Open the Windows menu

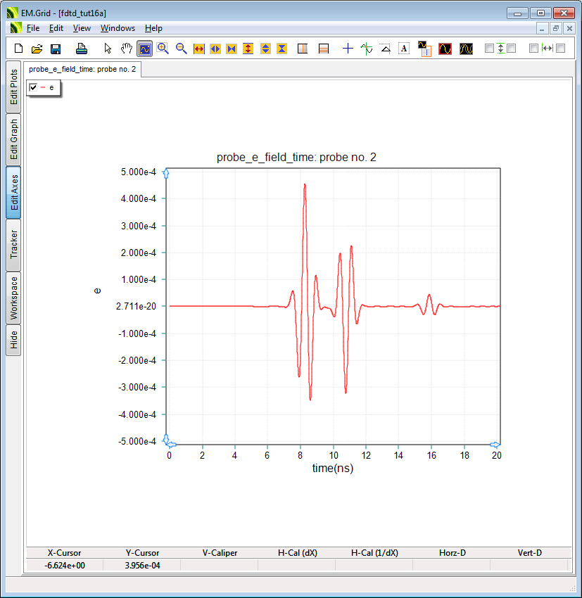[118, 28]
